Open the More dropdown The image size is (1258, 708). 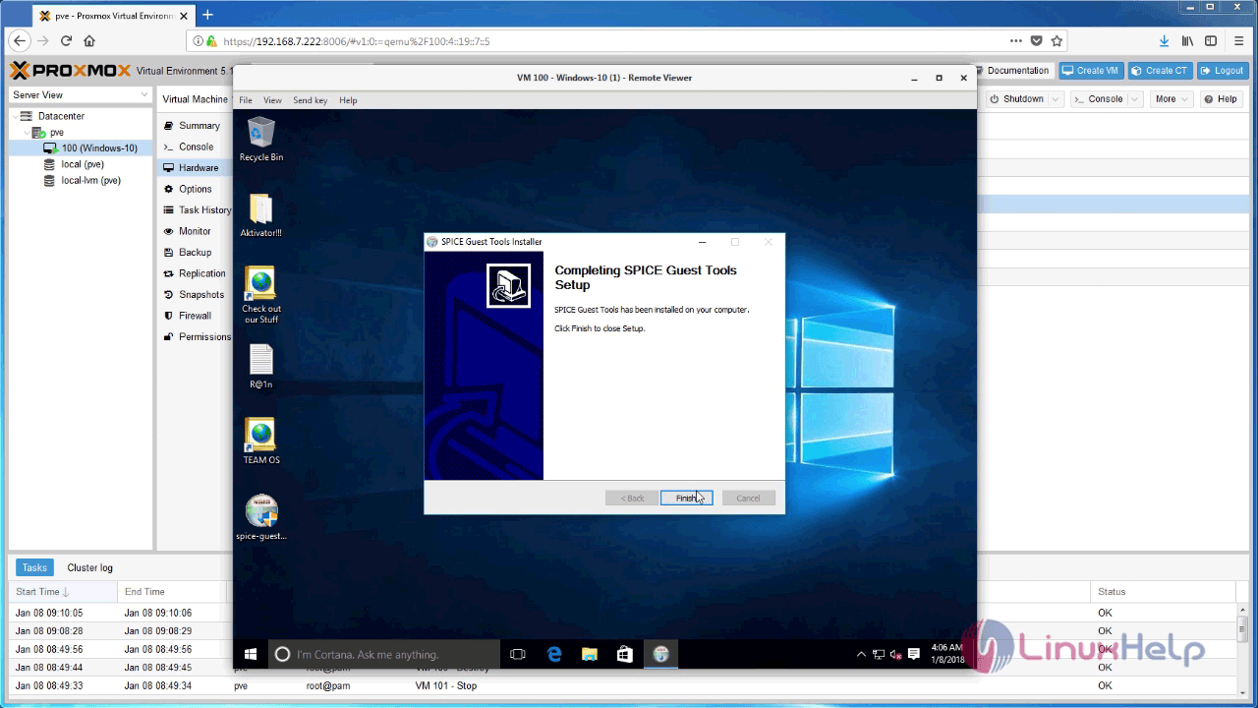1170,99
